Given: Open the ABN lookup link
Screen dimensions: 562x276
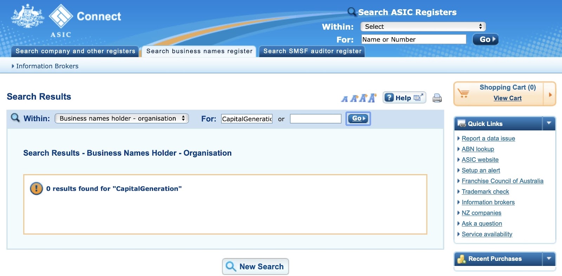Looking at the screenshot, I should [x=478, y=149].
